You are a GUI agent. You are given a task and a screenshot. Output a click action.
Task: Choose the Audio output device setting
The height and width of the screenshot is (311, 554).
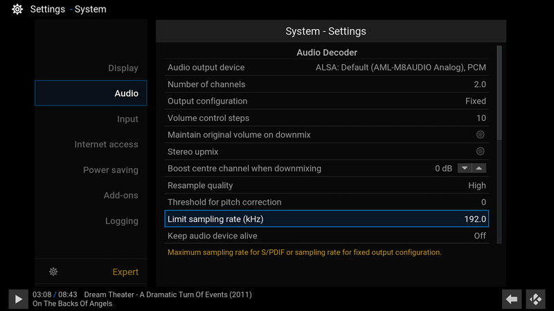click(326, 68)
